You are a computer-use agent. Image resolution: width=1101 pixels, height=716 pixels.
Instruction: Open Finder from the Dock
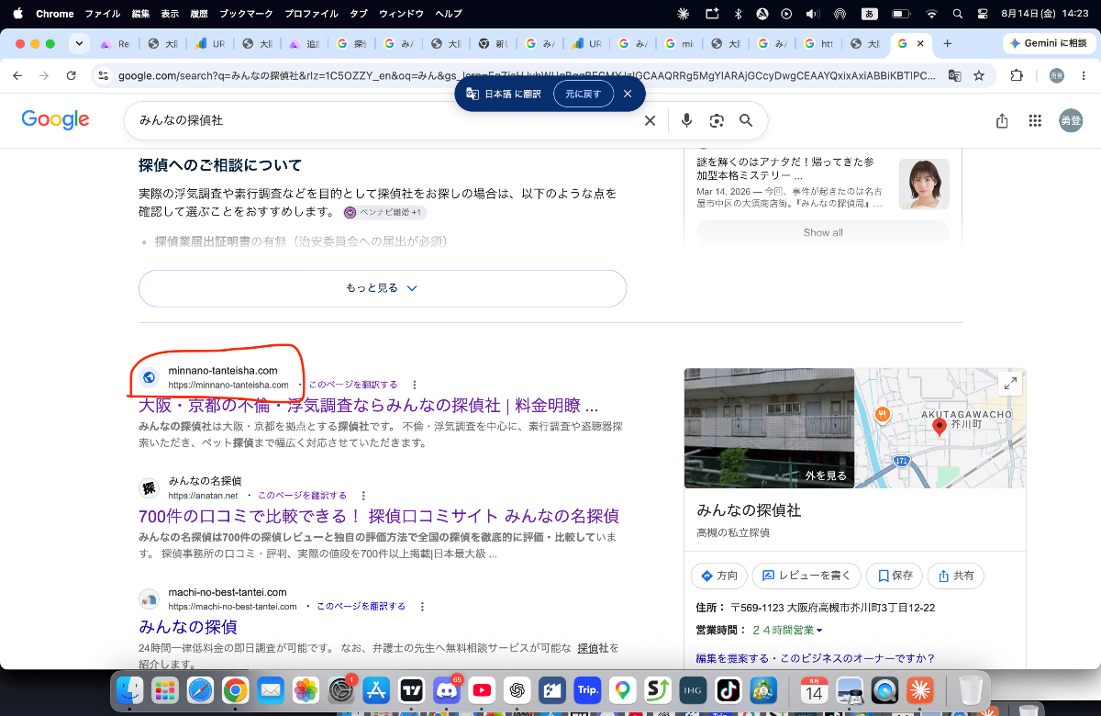(131, 690)
